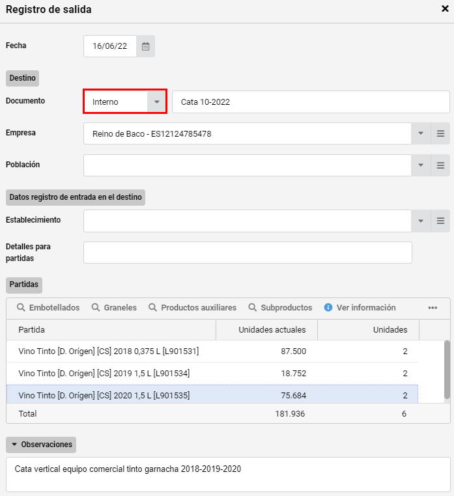Select the row Vino Tinto 2018 0,375 L [L901531]
The width and height of the screenshot is (454, 496).
[212, 351]
